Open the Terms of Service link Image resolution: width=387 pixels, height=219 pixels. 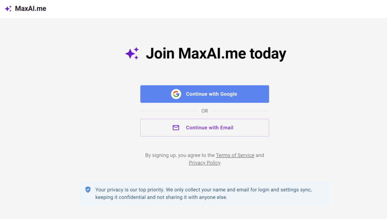click(x=235, y=155)
